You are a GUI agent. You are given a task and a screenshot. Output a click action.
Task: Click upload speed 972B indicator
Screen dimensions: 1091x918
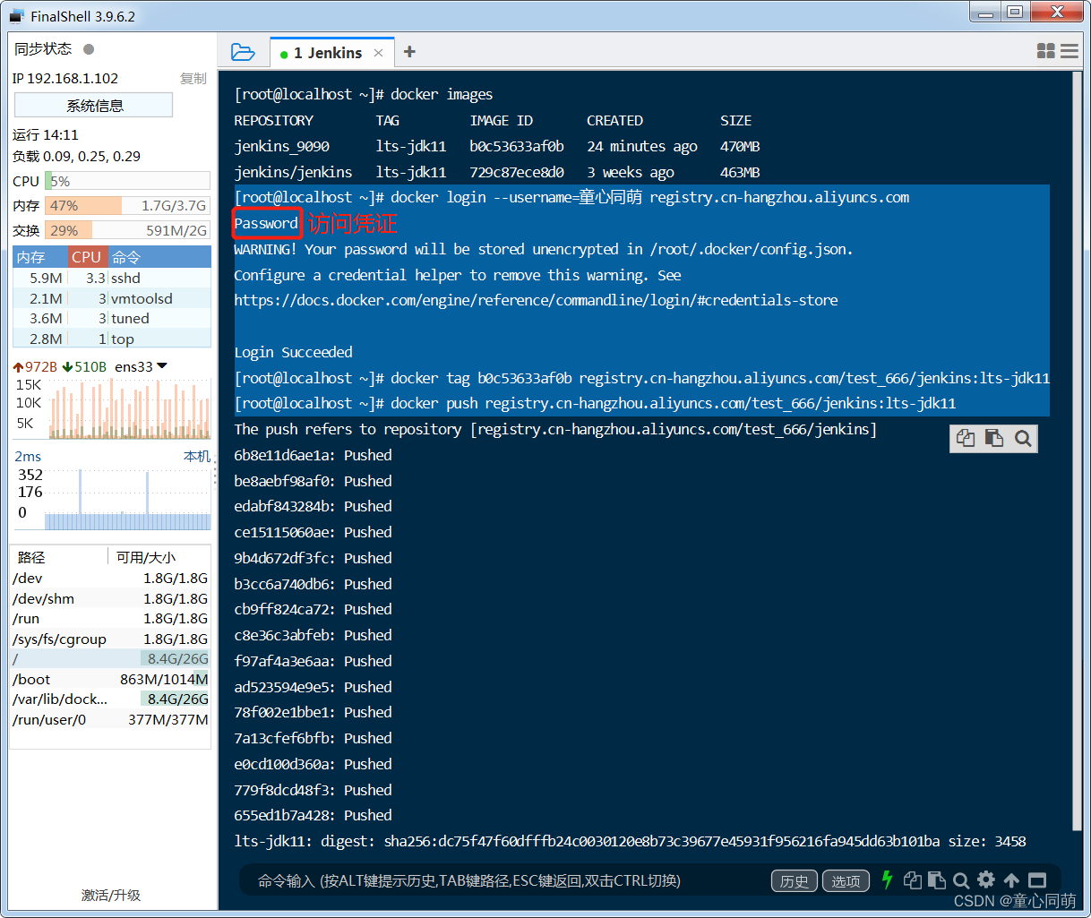click(35, 366)
